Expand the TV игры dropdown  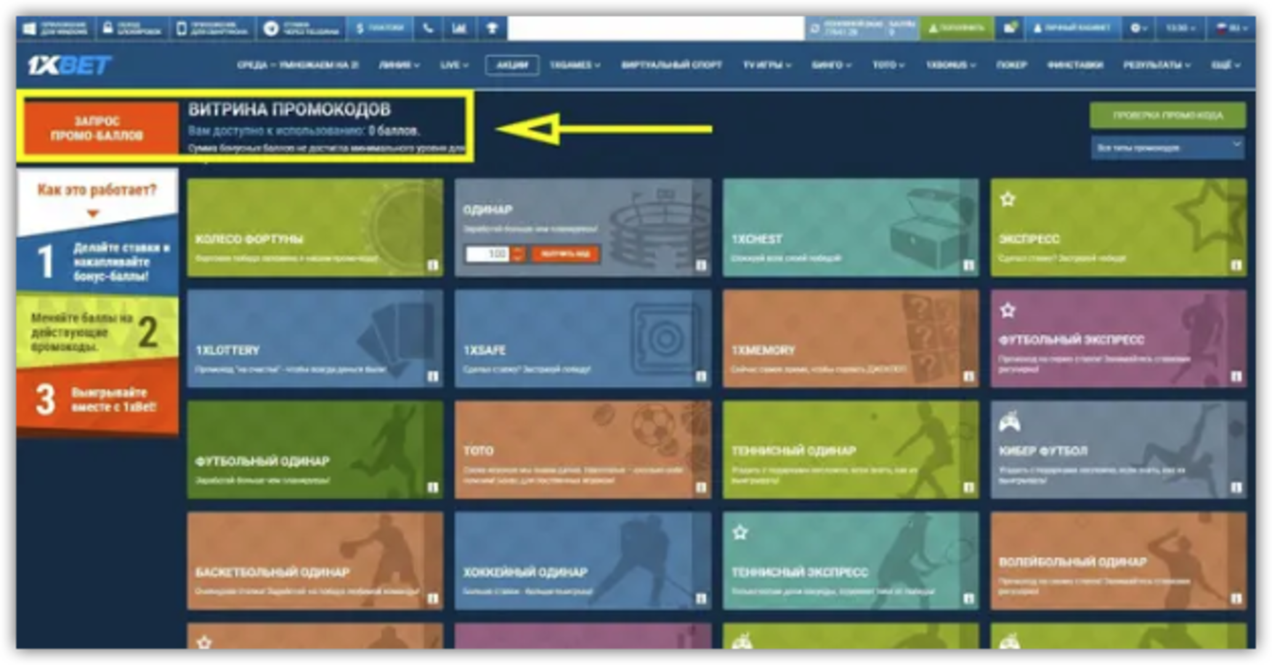click(x=766, y=65)
